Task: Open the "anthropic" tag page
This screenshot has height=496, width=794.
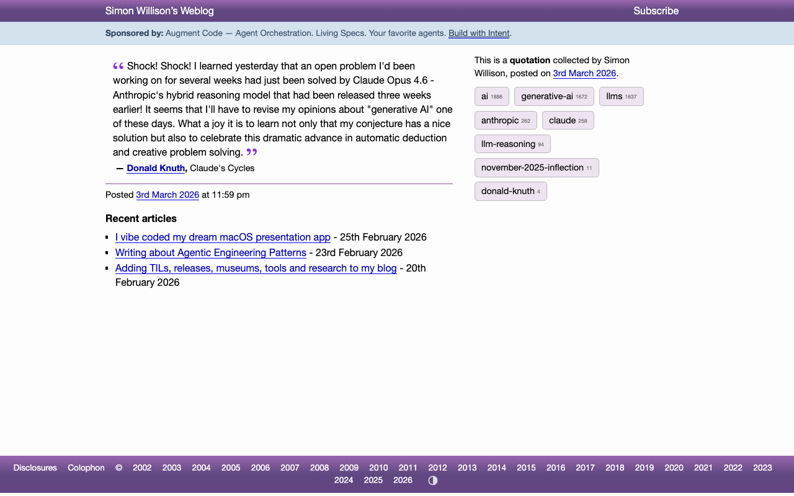Action: click(506, 120)
